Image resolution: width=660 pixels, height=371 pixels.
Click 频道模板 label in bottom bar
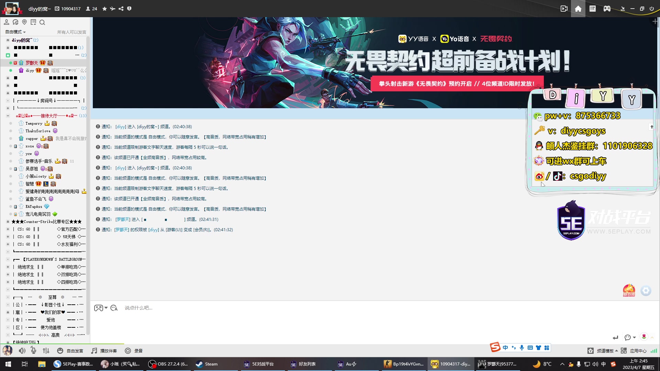tap(605, 351)
